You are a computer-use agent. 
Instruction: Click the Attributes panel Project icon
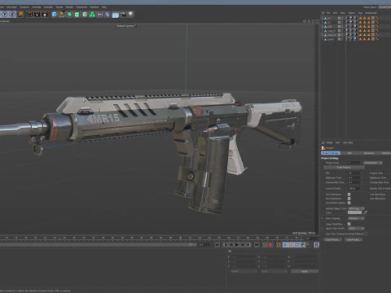[323, 148]
